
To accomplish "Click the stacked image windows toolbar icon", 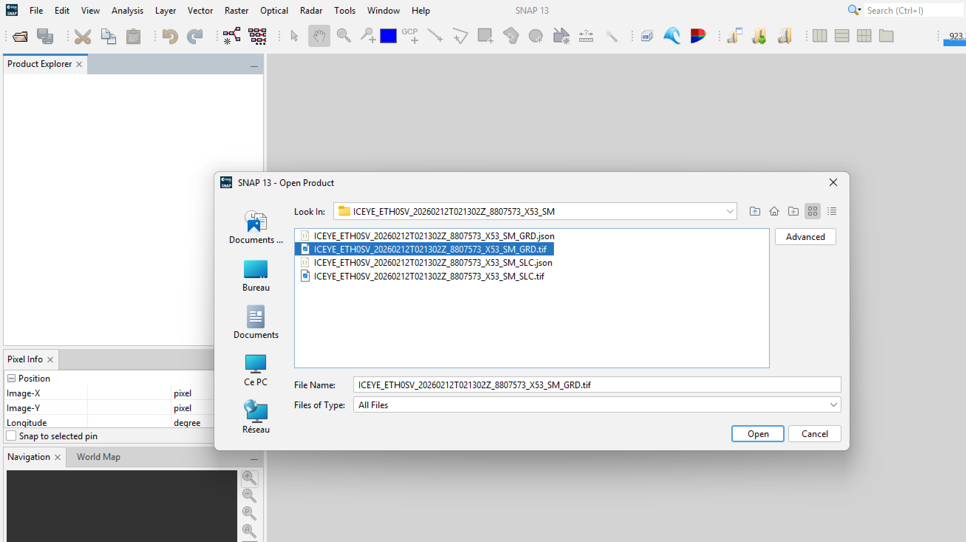I will tap(647, 36).
